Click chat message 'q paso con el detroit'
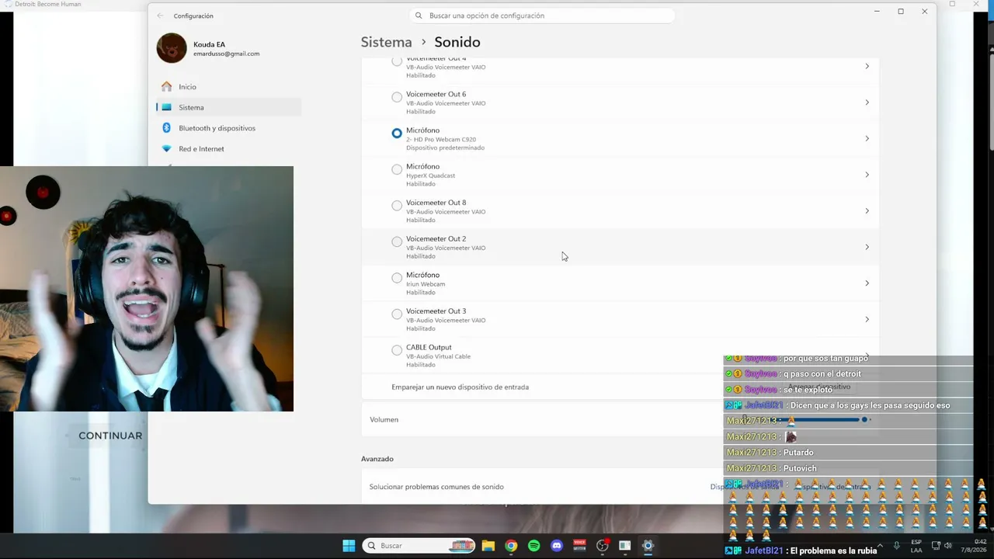This screenshot has width=994, height=559. tap(822, 374)
